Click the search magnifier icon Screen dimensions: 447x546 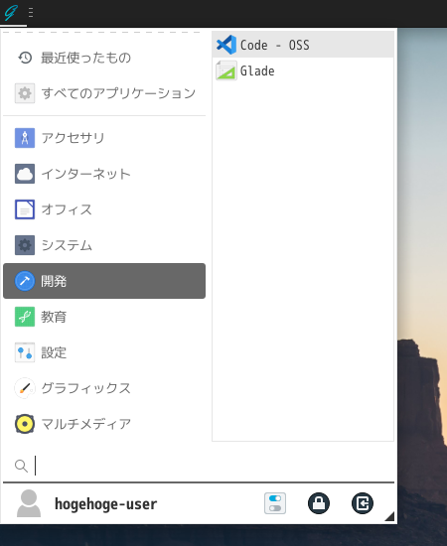pyautogui.click(x=21, y=466)
